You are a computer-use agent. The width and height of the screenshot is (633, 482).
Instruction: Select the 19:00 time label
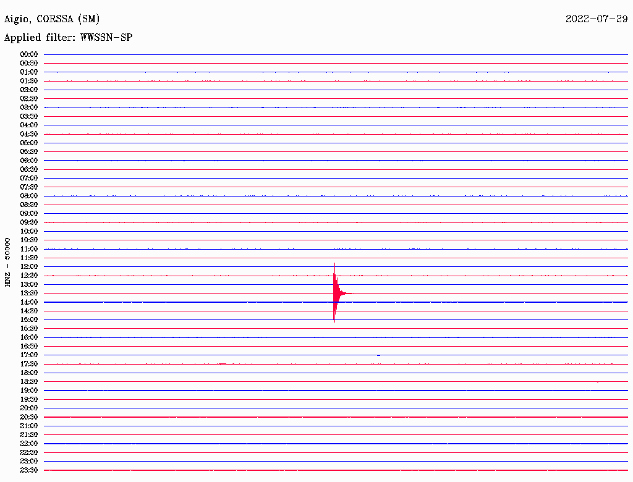pyautogui.click(x=29, y=391)
